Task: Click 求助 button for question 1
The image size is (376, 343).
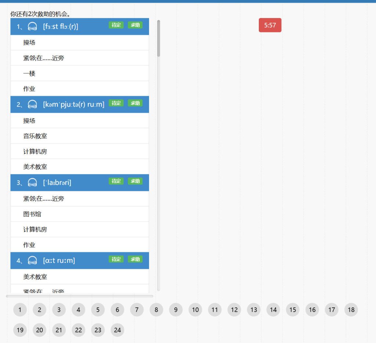Action: tap(135, 25)
